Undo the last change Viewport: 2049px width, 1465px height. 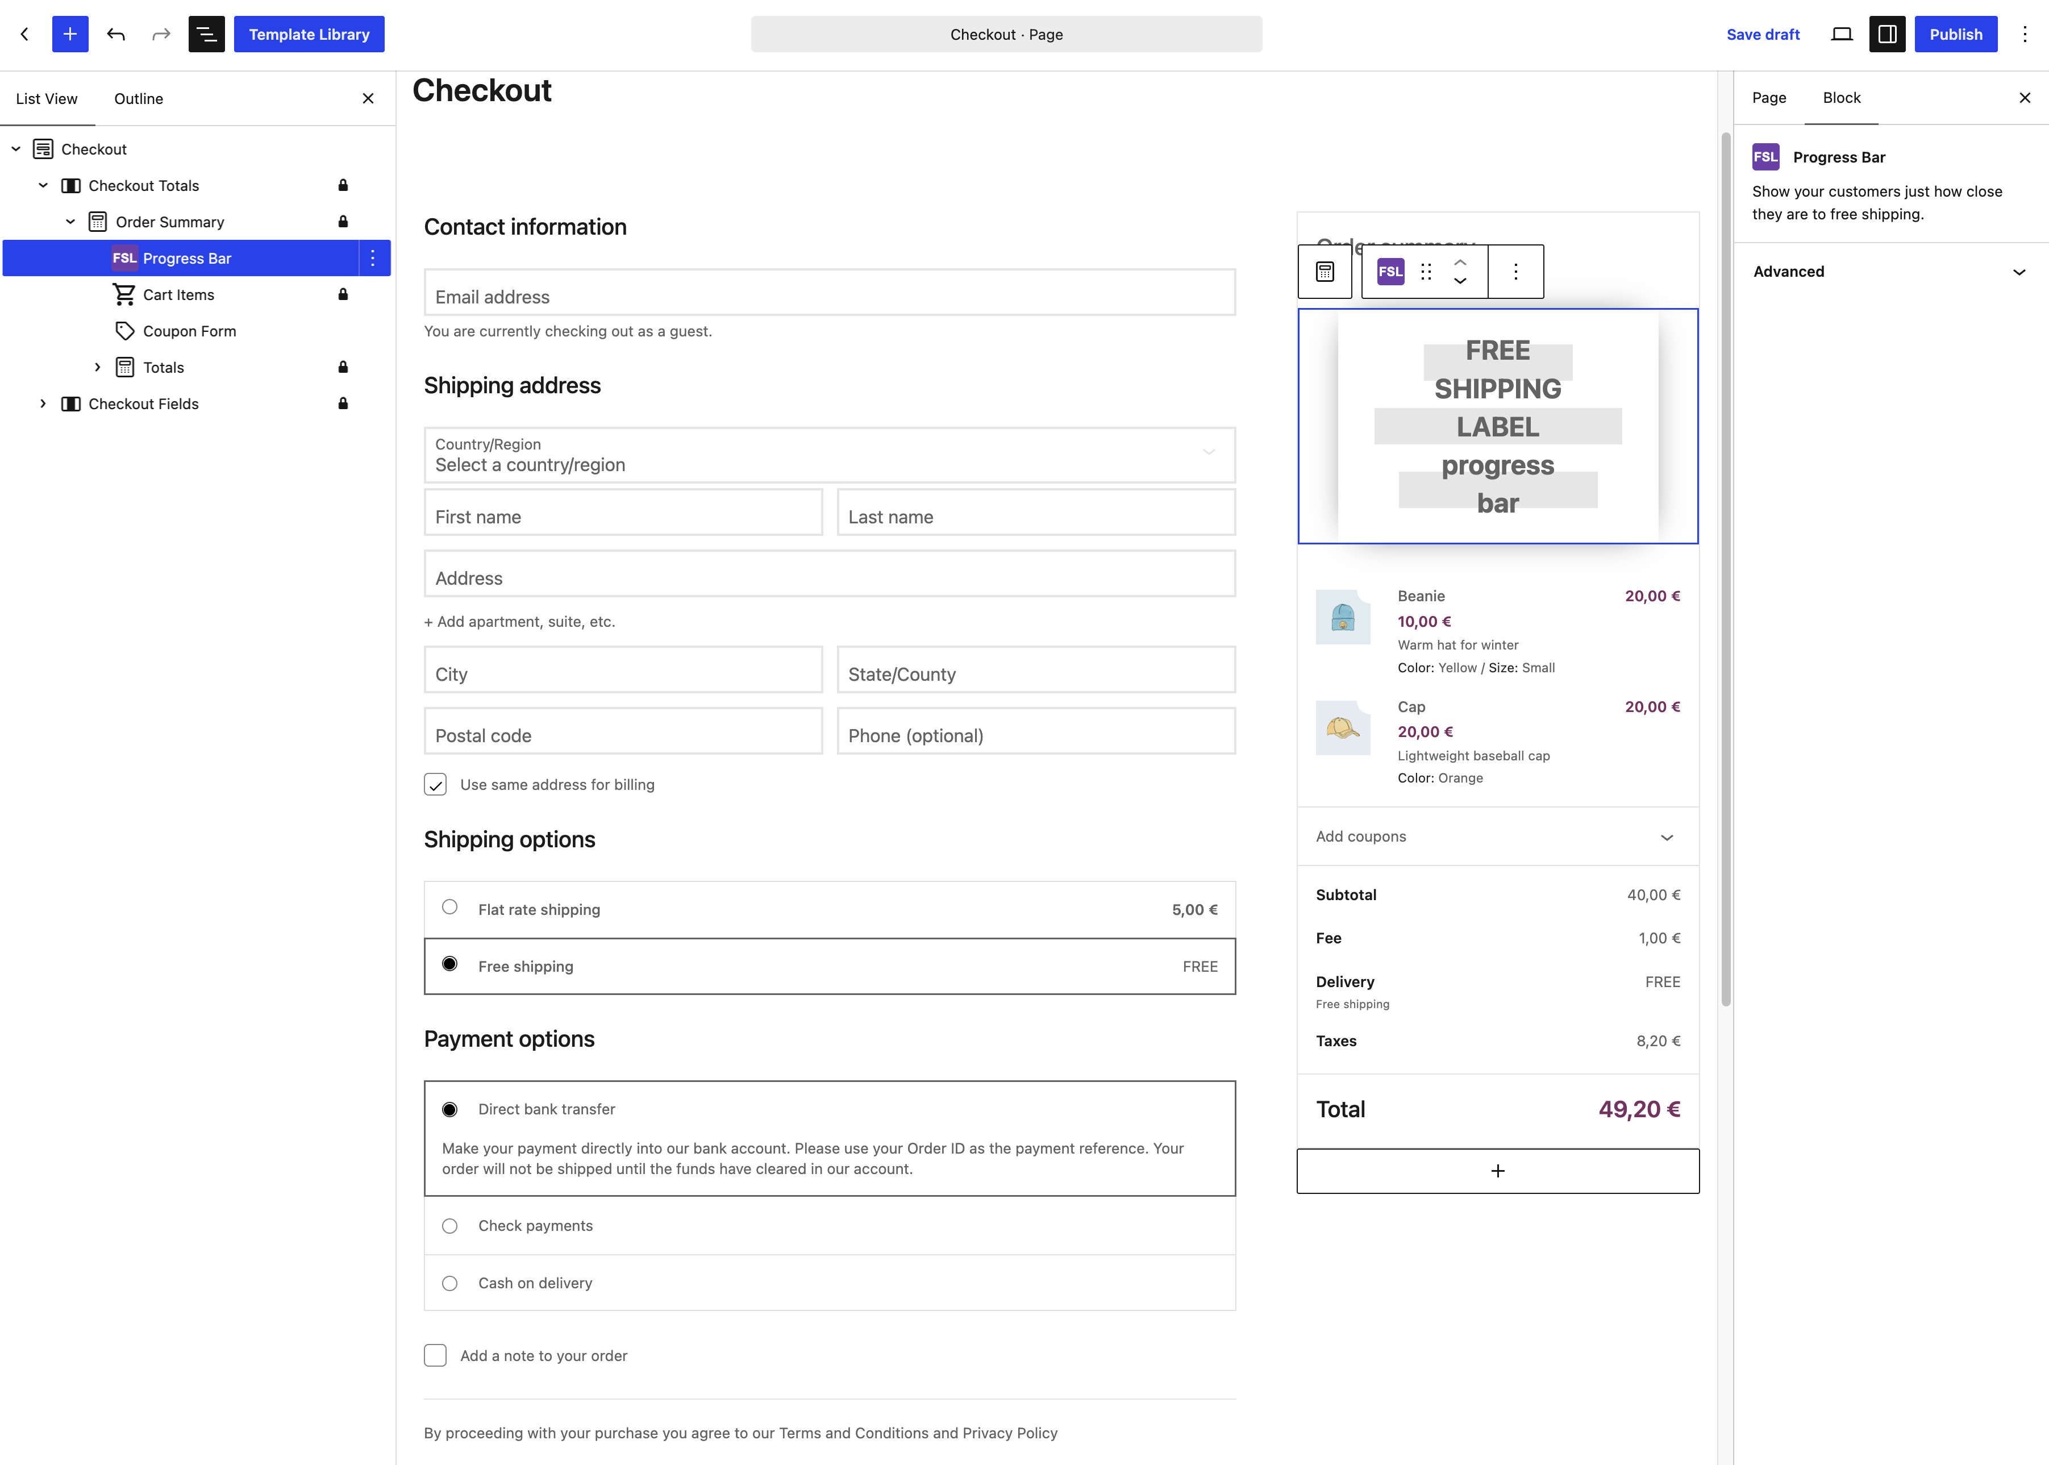(115, 34)
